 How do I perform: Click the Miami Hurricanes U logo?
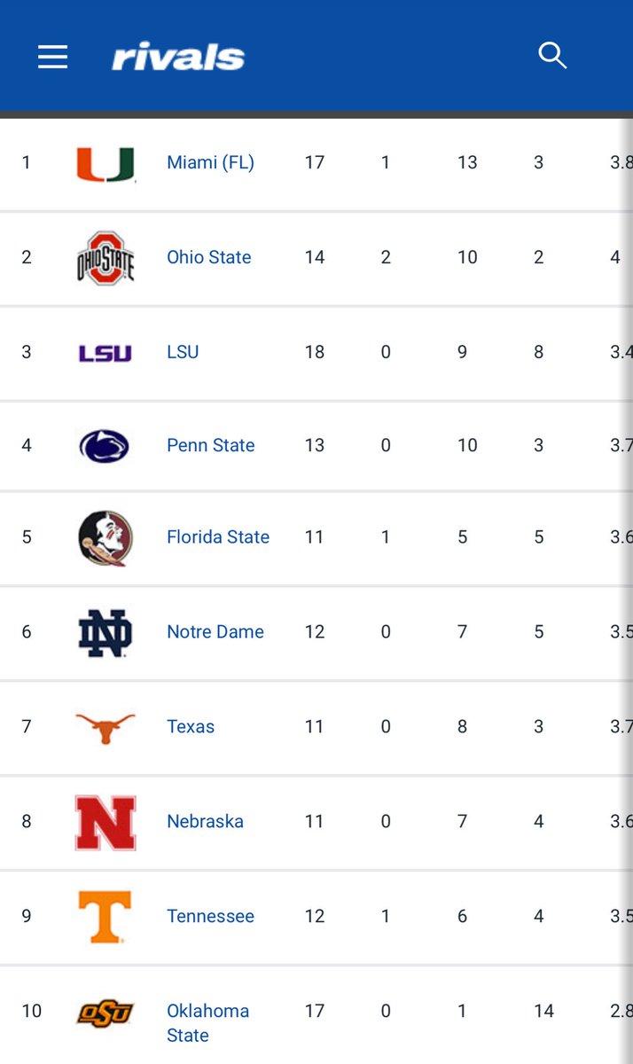coord(105,164)
